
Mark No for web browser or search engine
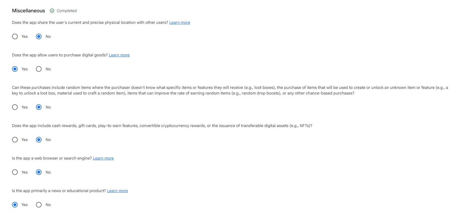point(39,172)
